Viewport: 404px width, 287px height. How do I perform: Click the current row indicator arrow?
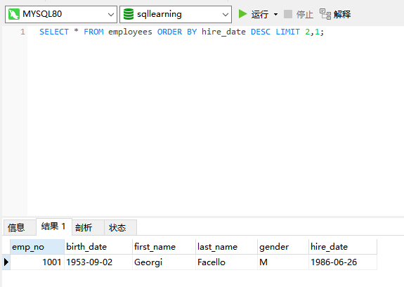point(6,262)
